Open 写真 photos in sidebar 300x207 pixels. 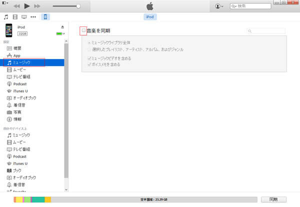click(x=14, y=112)
